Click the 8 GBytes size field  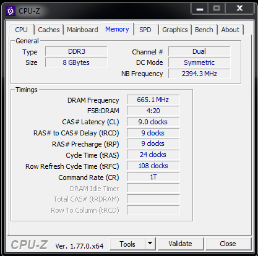tap(76, 62)
